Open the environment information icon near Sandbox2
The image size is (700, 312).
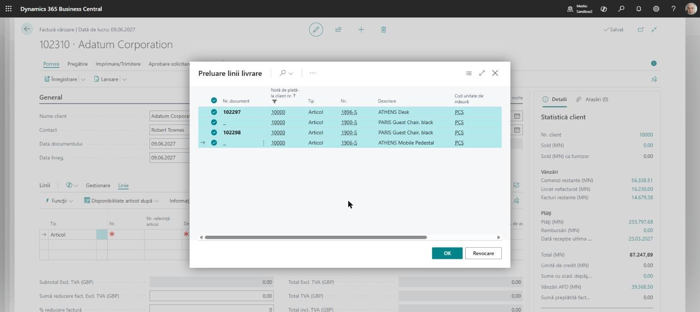pos(570,8)
